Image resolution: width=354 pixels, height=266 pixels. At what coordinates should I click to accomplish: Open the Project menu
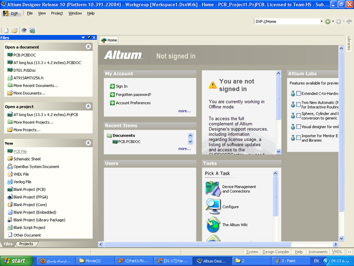click(57, 13)
